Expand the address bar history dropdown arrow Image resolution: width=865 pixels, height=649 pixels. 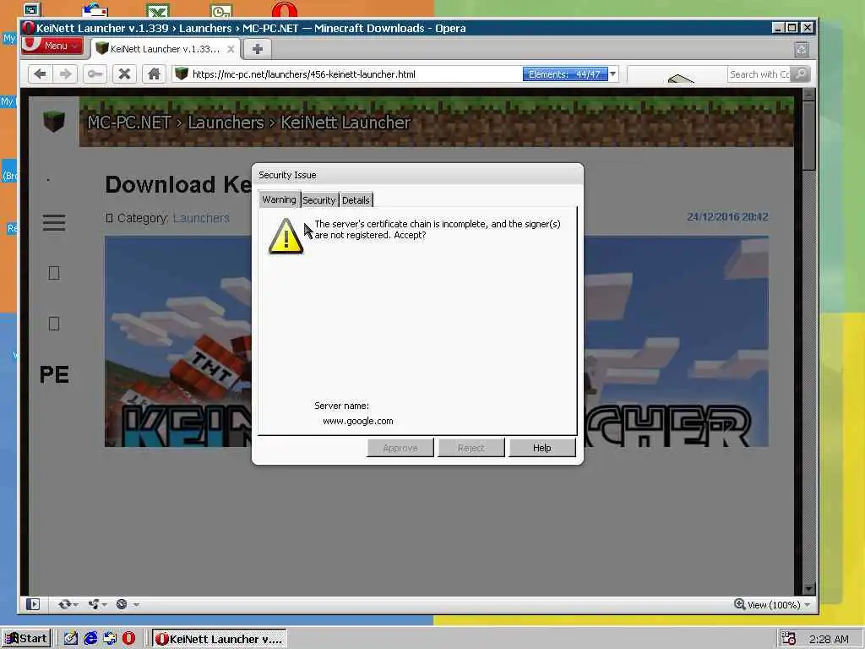point(613,74)
